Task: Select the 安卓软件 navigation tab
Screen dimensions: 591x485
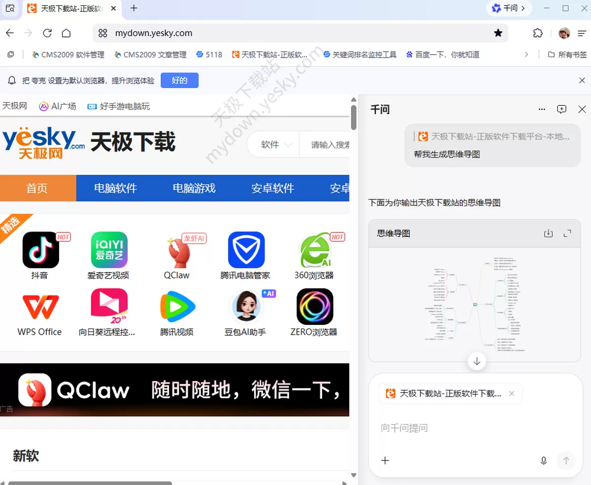Action: (272, 188)
